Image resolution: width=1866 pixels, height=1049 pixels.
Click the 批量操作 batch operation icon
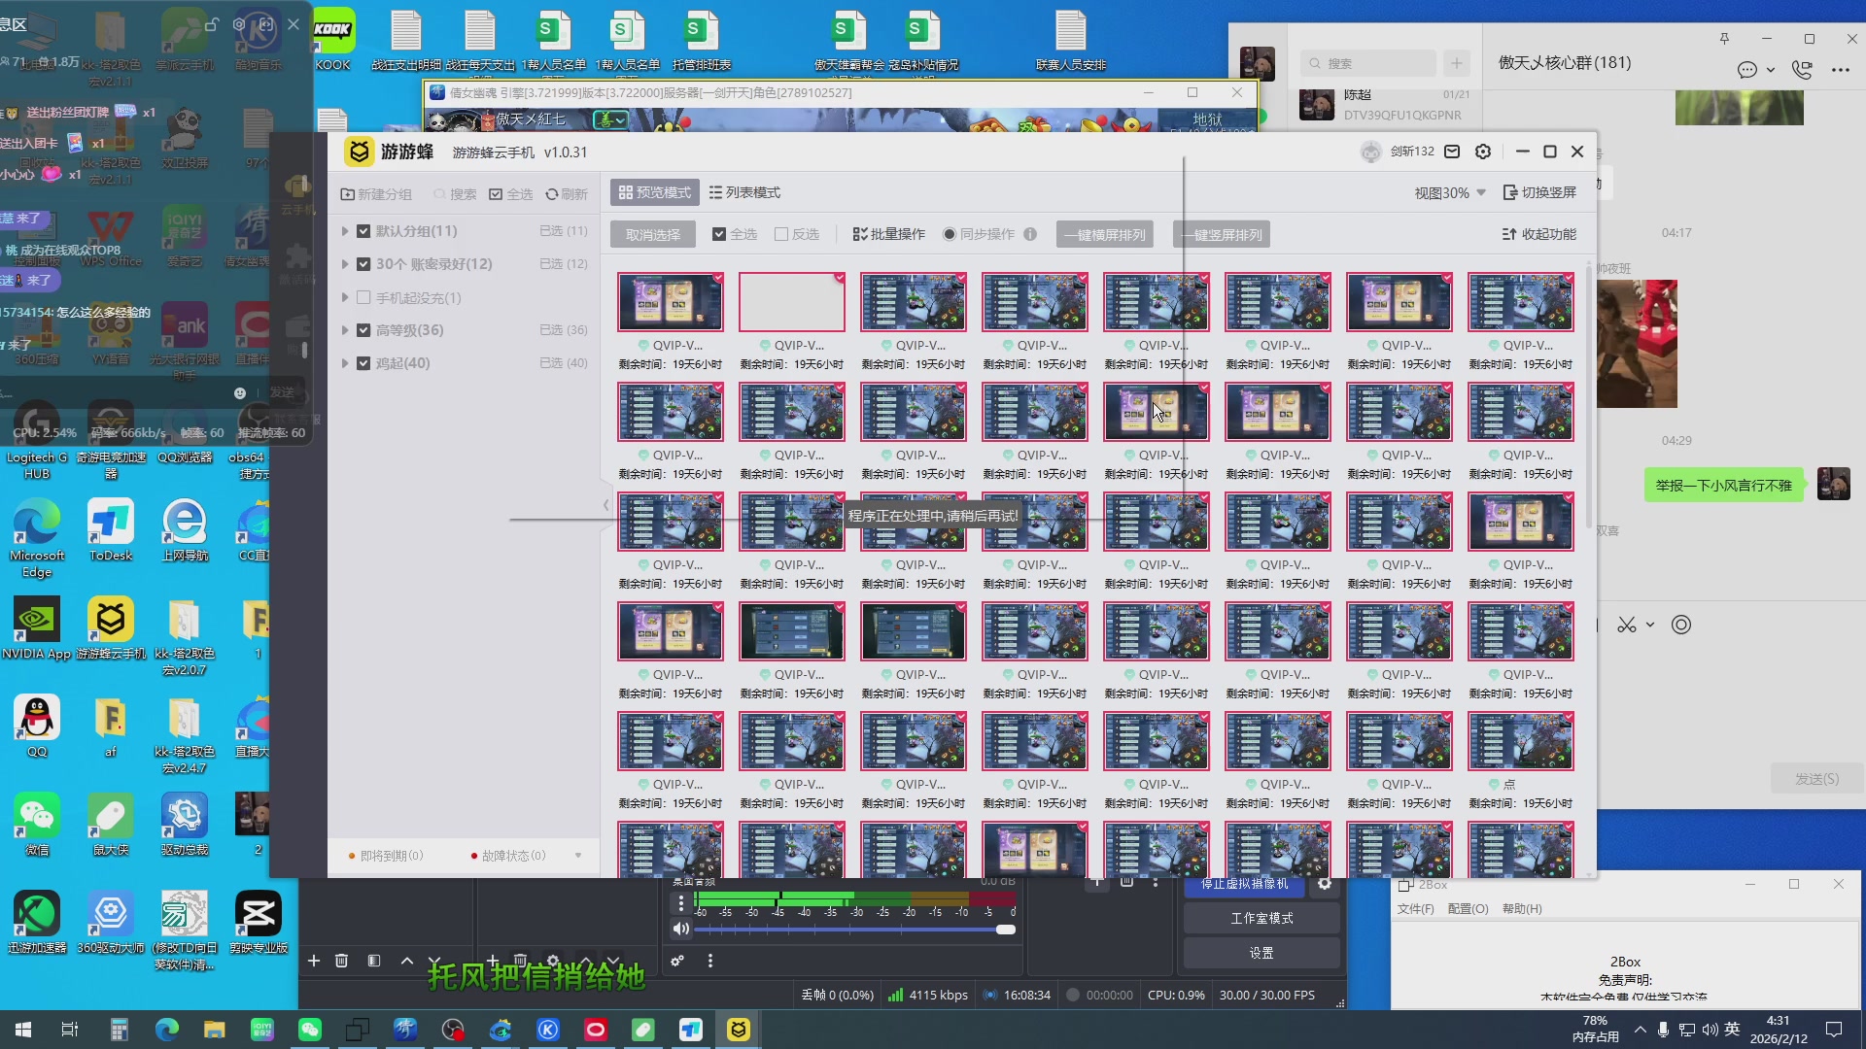[x=859, y=234]
